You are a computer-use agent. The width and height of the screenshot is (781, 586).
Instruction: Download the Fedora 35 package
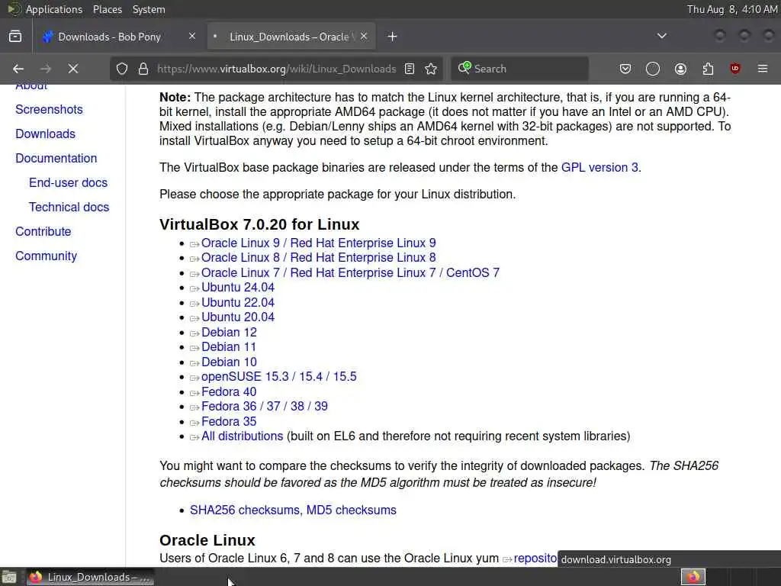pos(229,421)
